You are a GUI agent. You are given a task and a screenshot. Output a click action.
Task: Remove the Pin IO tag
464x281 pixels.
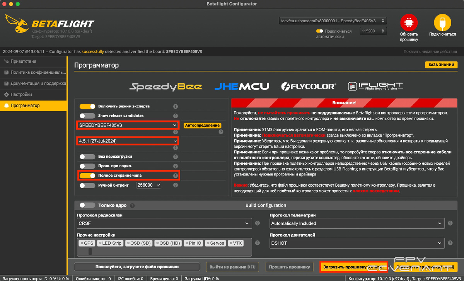tap(187, 243)
